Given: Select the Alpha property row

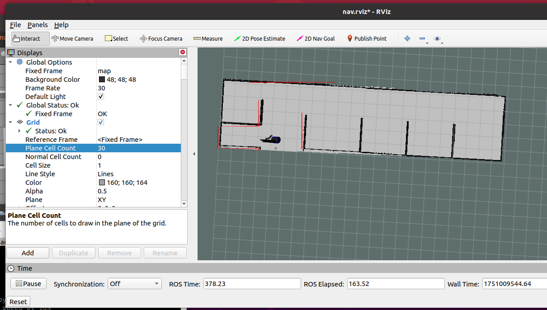Looking at the screenshot, I should pos(93,191).
